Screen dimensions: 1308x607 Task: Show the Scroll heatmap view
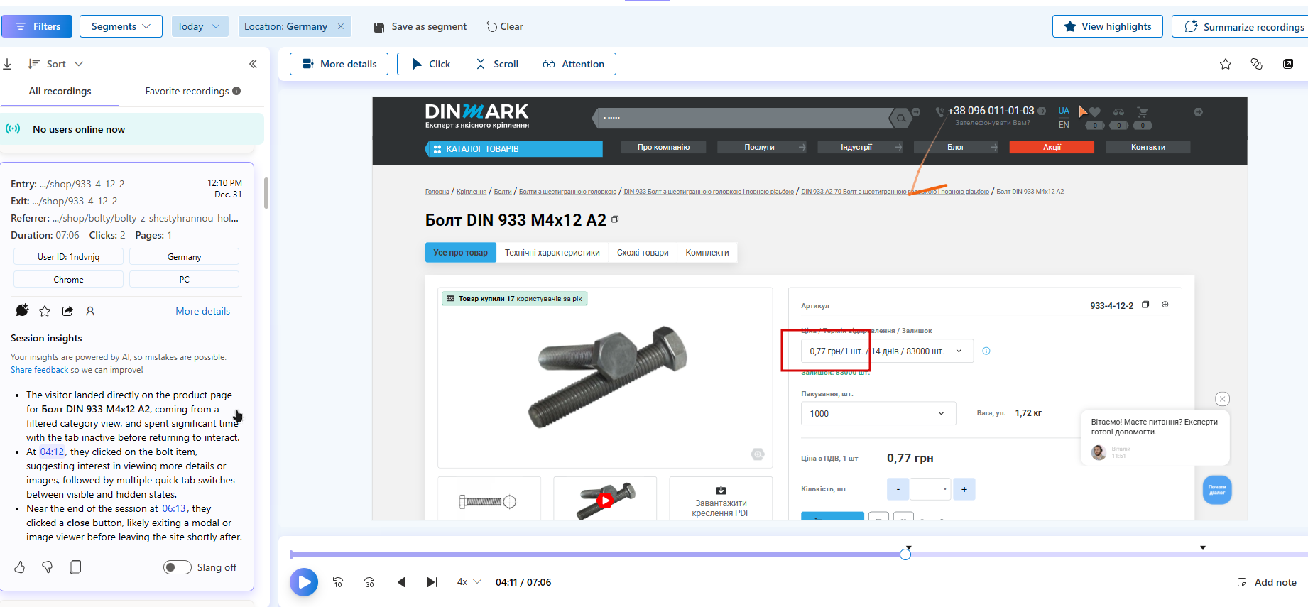point(496,64)
